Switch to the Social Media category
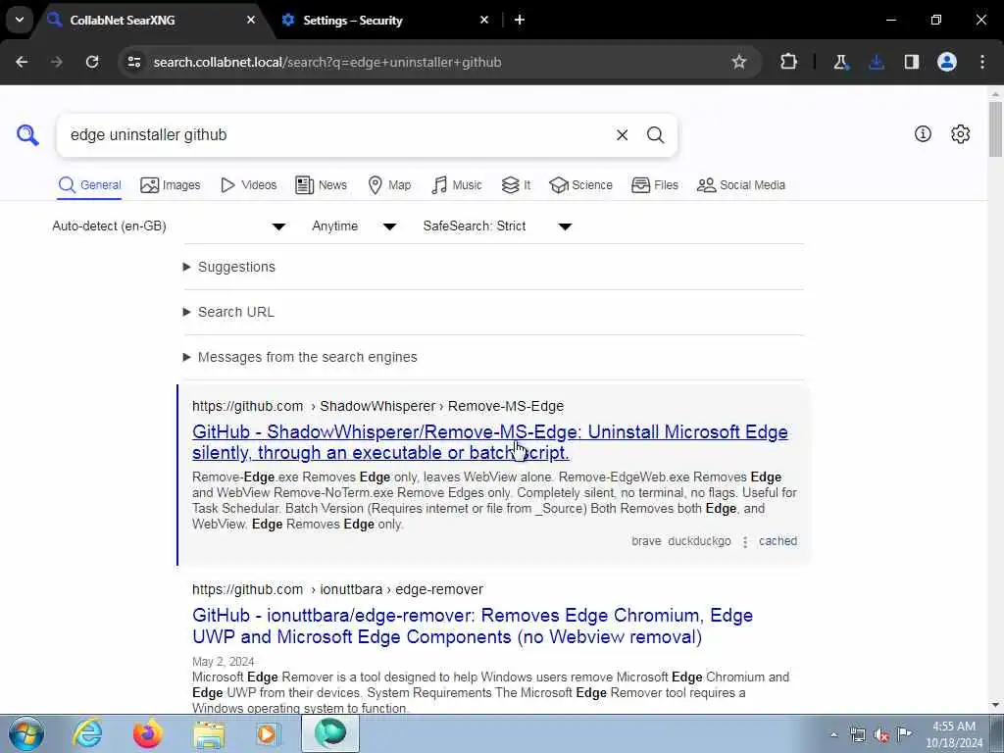The image size is (1004, 753). click(741, 185)
